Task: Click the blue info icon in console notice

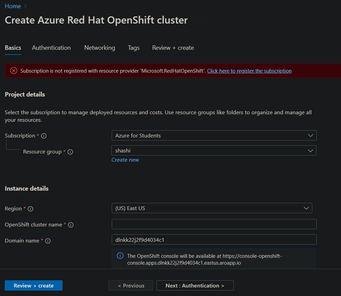Action: 120,255
